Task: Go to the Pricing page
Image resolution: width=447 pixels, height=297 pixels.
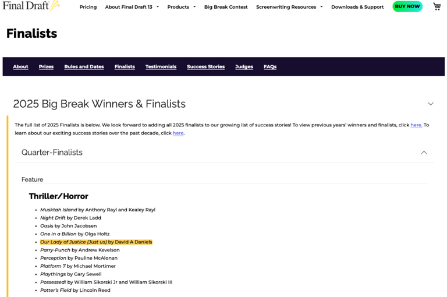Action: tap(88, 7)
